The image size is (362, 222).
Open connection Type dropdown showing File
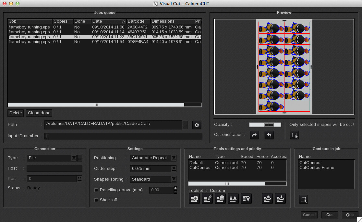pyautogui.click(x=52, y=158)
